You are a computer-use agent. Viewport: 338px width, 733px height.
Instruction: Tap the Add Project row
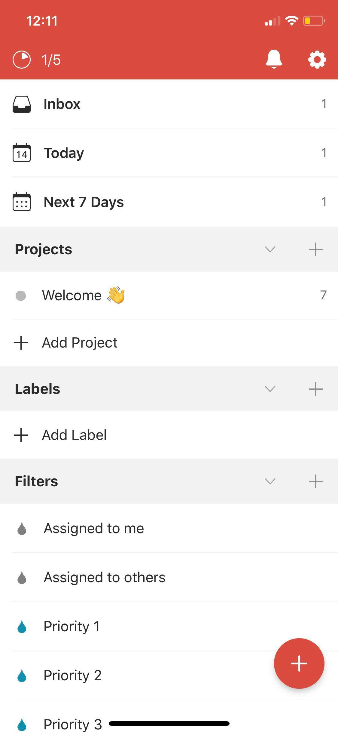tap(80, 343)
